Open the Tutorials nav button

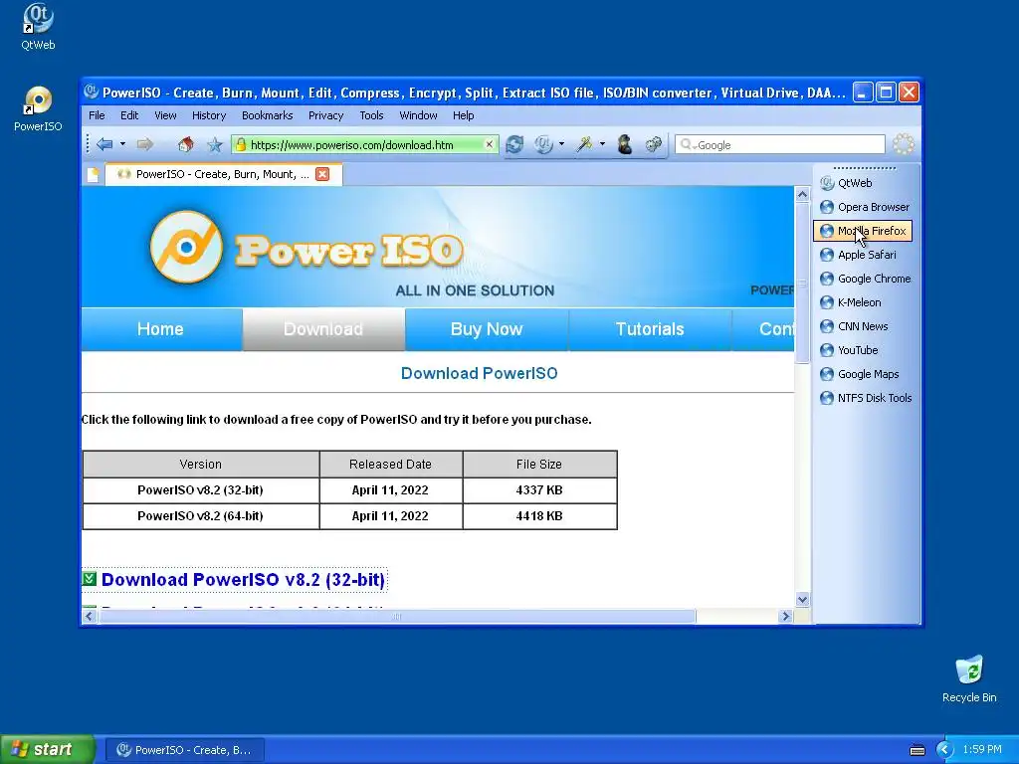pos(650,329)
